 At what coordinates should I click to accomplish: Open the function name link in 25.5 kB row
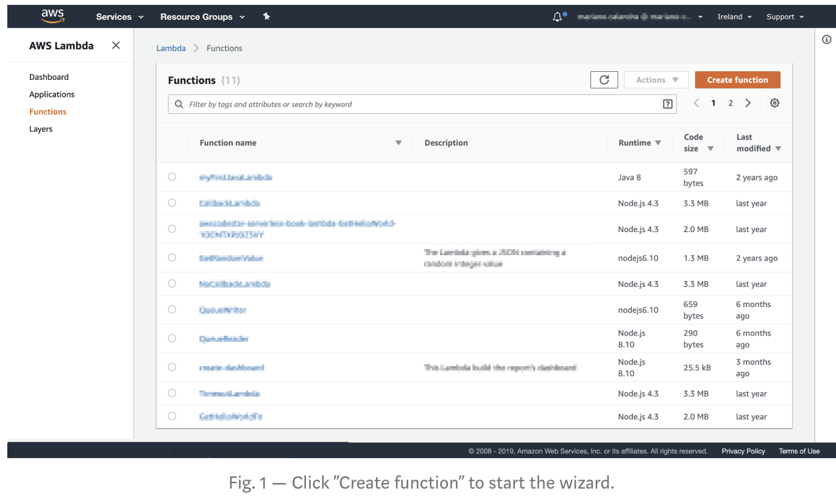tap(232, 368)
